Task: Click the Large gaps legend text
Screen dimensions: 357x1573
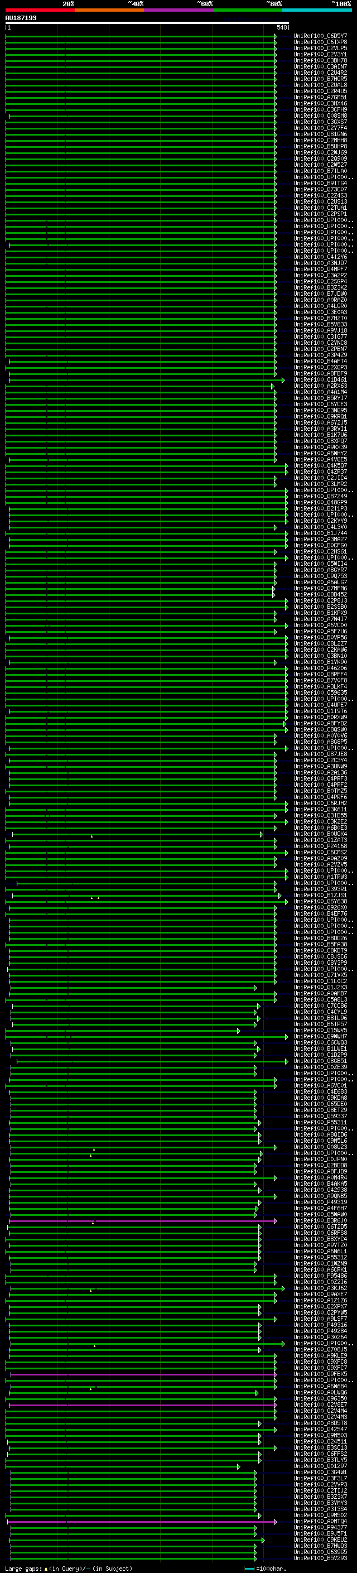Action: [23, 1568]
